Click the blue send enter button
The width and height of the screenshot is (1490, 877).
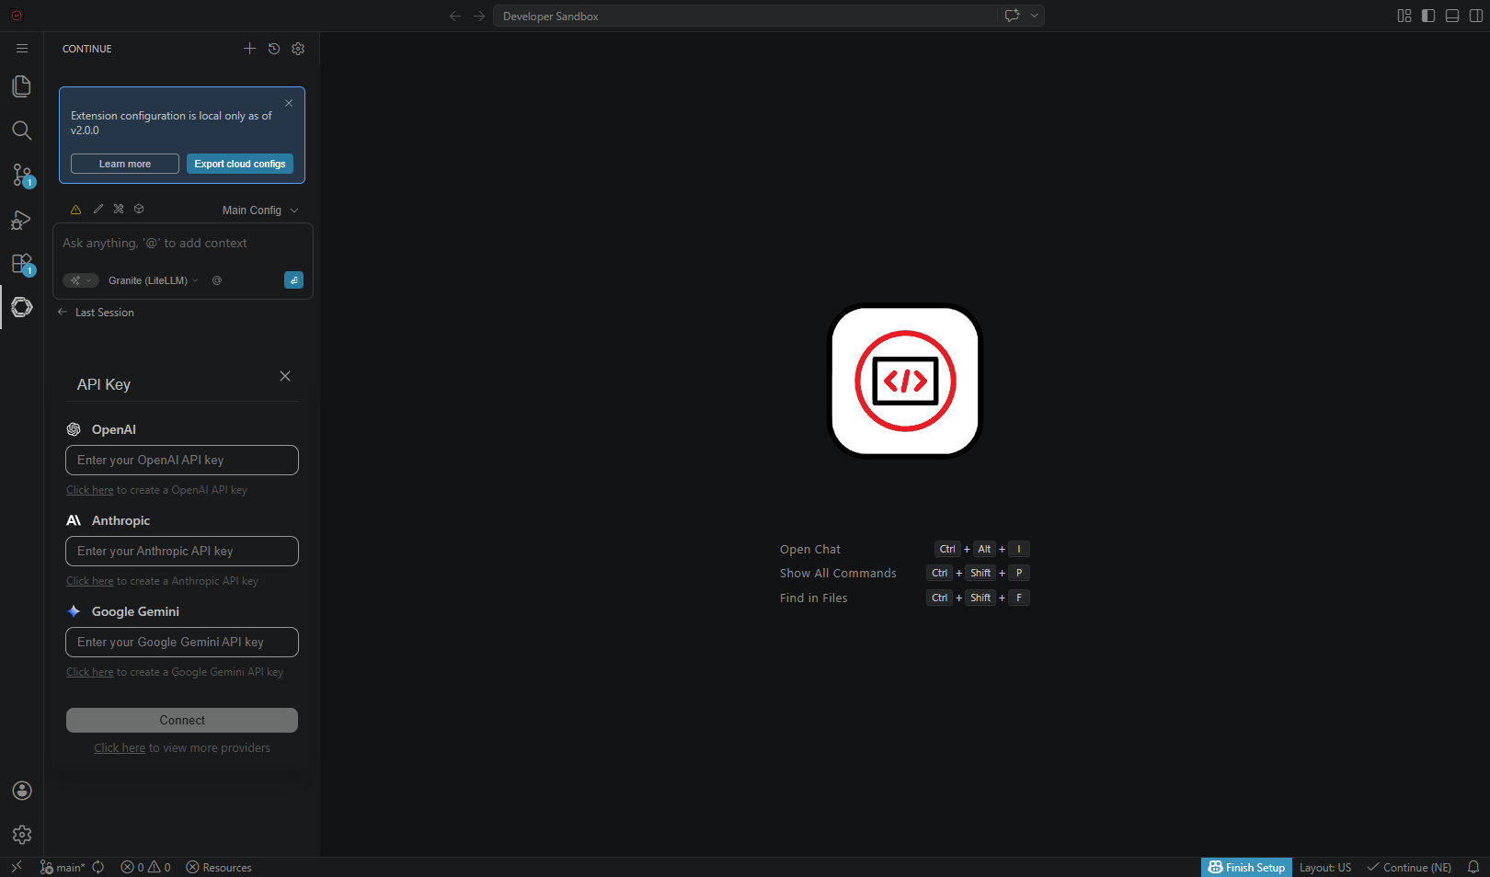[293, 280]
